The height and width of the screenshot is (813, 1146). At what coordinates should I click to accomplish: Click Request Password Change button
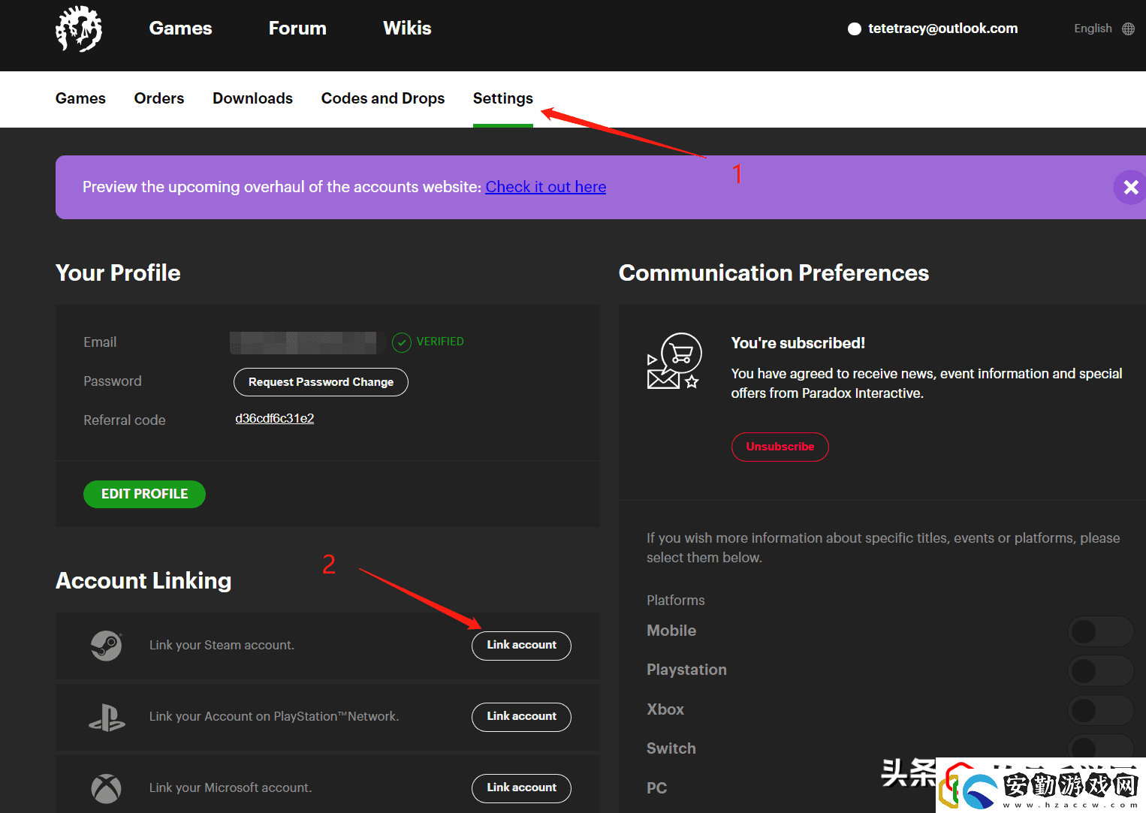click(x=321, y=382)
